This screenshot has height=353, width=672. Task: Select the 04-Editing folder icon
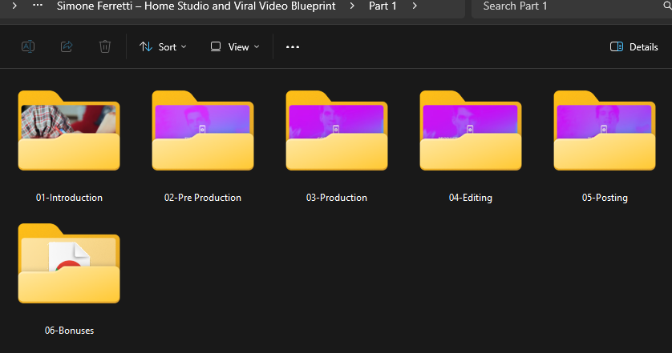coord(471,136)
